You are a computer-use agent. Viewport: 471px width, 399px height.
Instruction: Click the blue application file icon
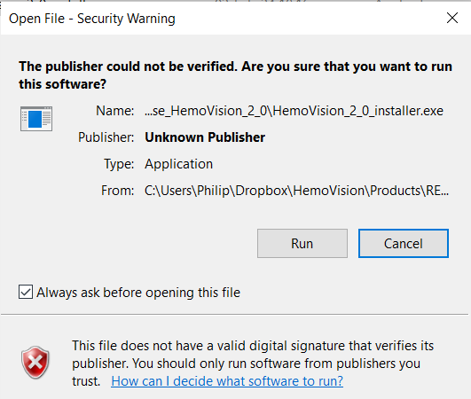(36, 119)
